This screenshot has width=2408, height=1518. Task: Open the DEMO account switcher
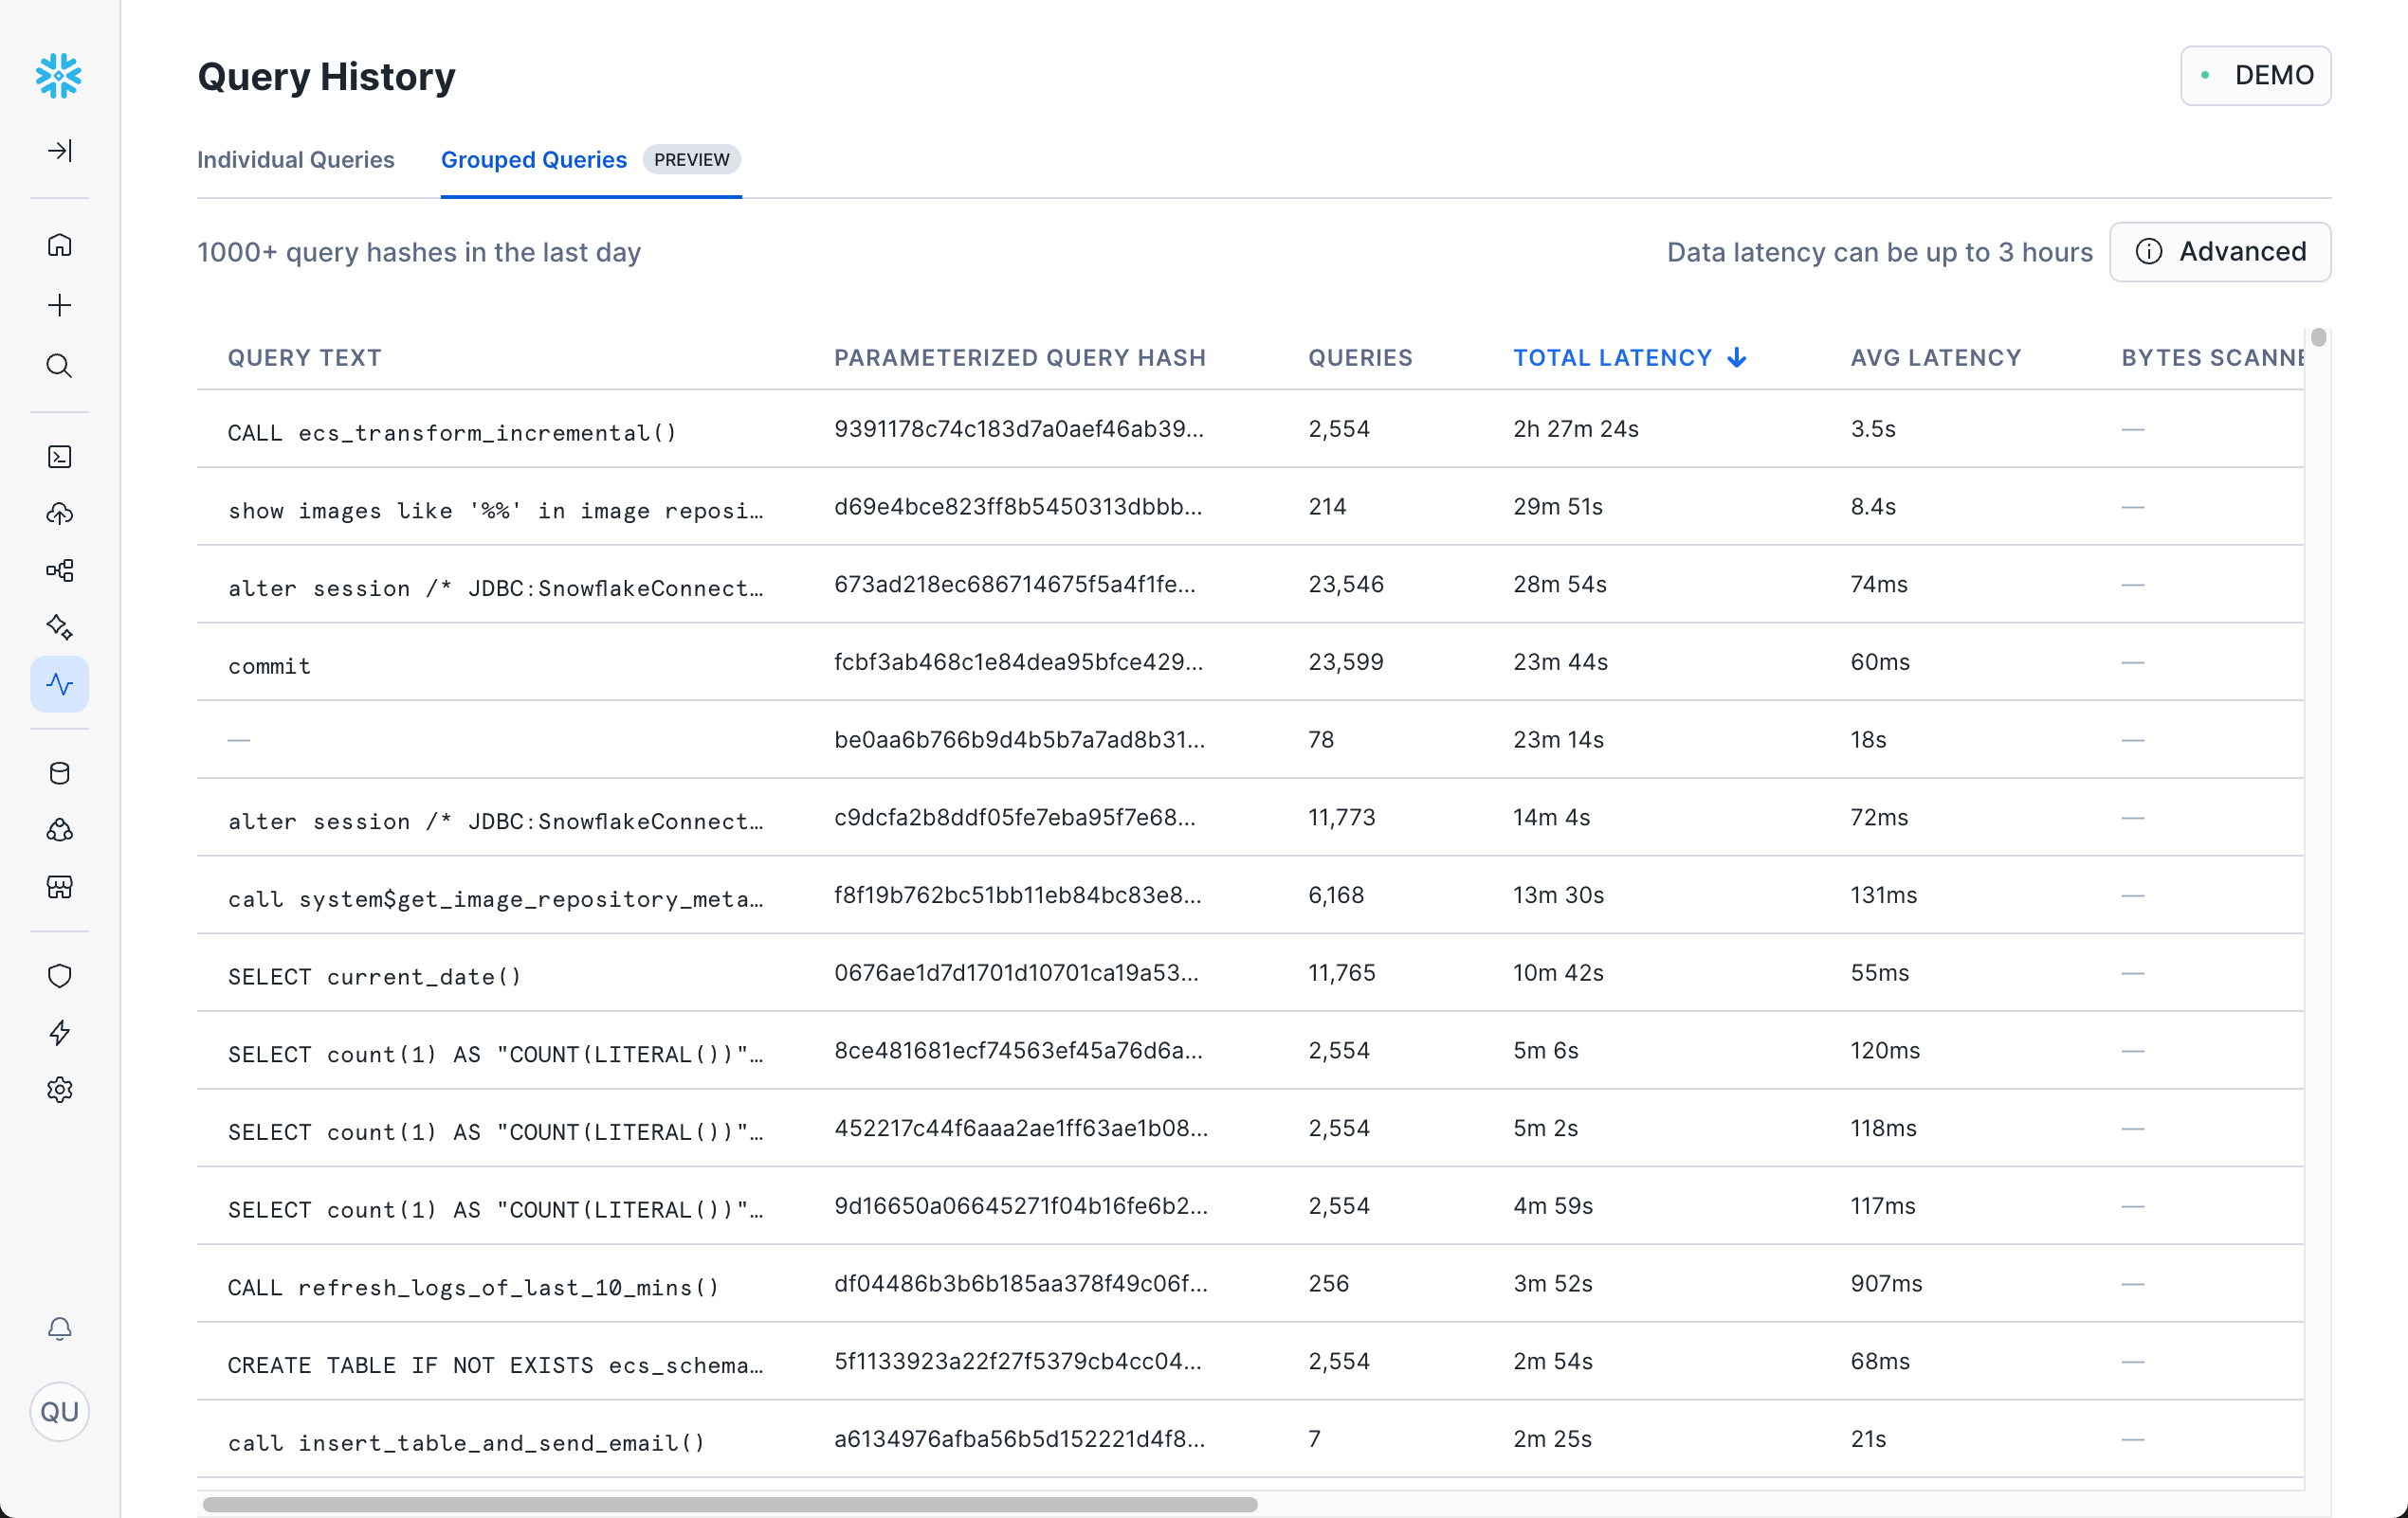tap(2256, 75)
